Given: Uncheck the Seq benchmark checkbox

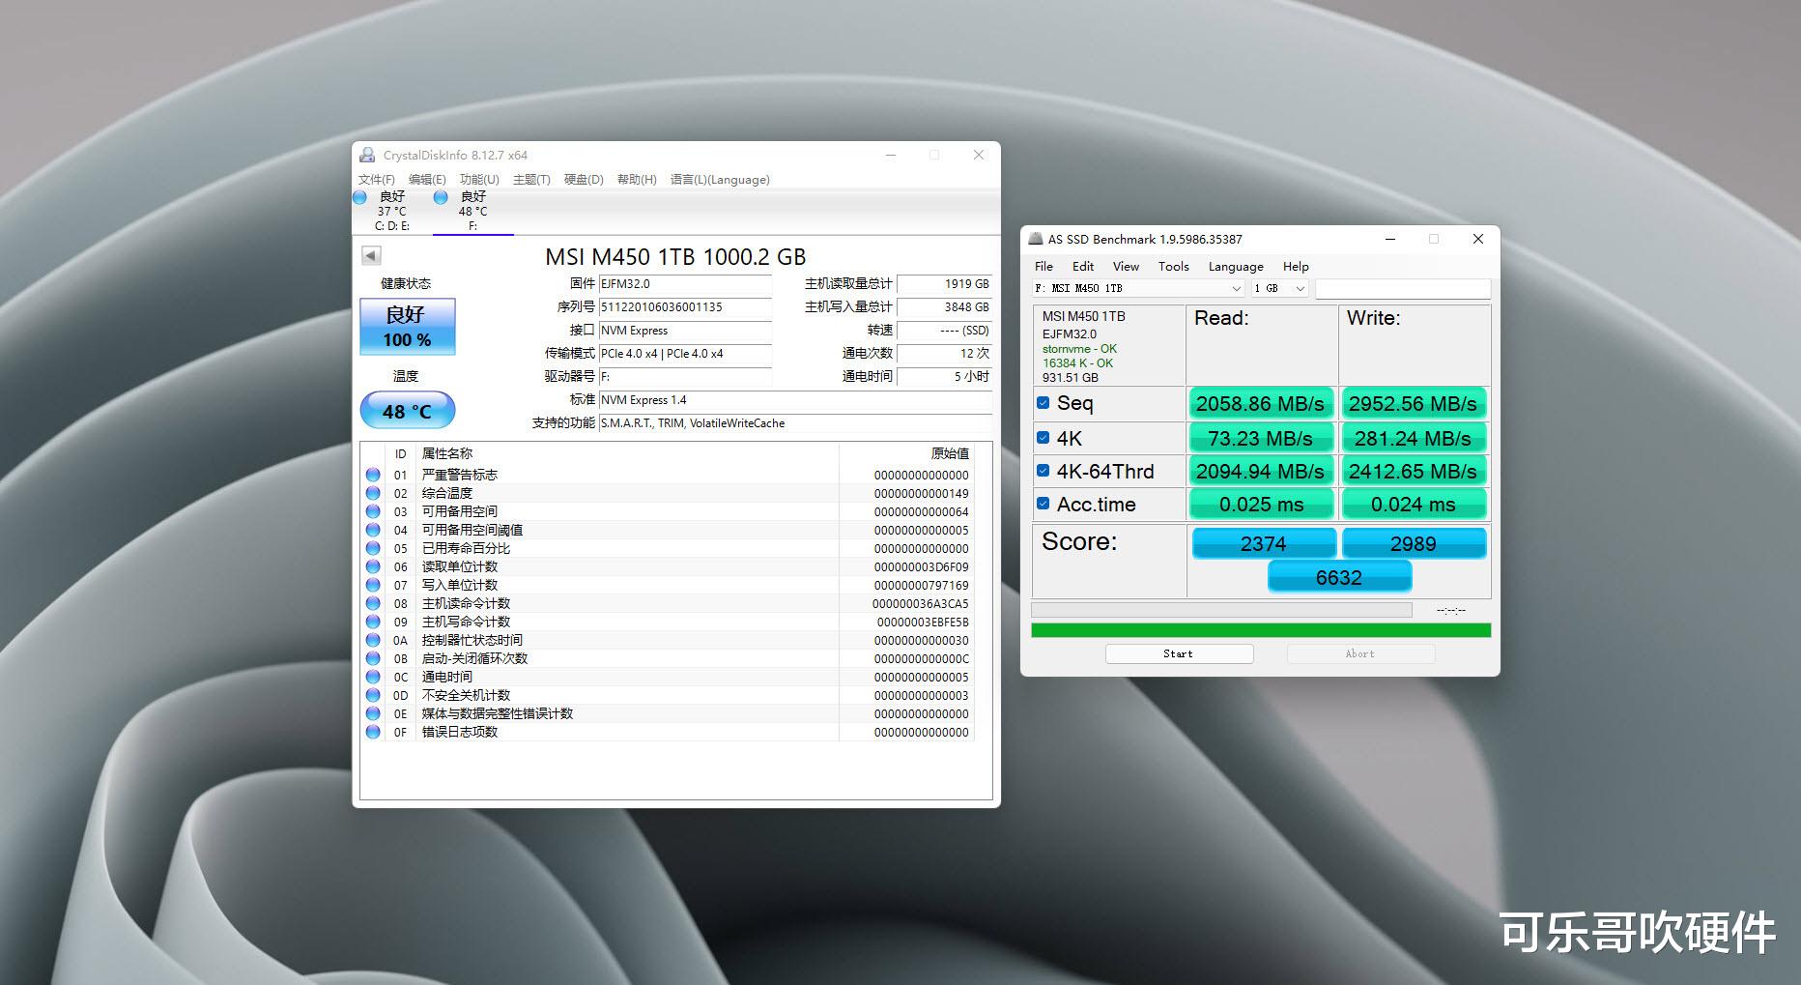Looking at the screenshot, I should point(1043,403).
